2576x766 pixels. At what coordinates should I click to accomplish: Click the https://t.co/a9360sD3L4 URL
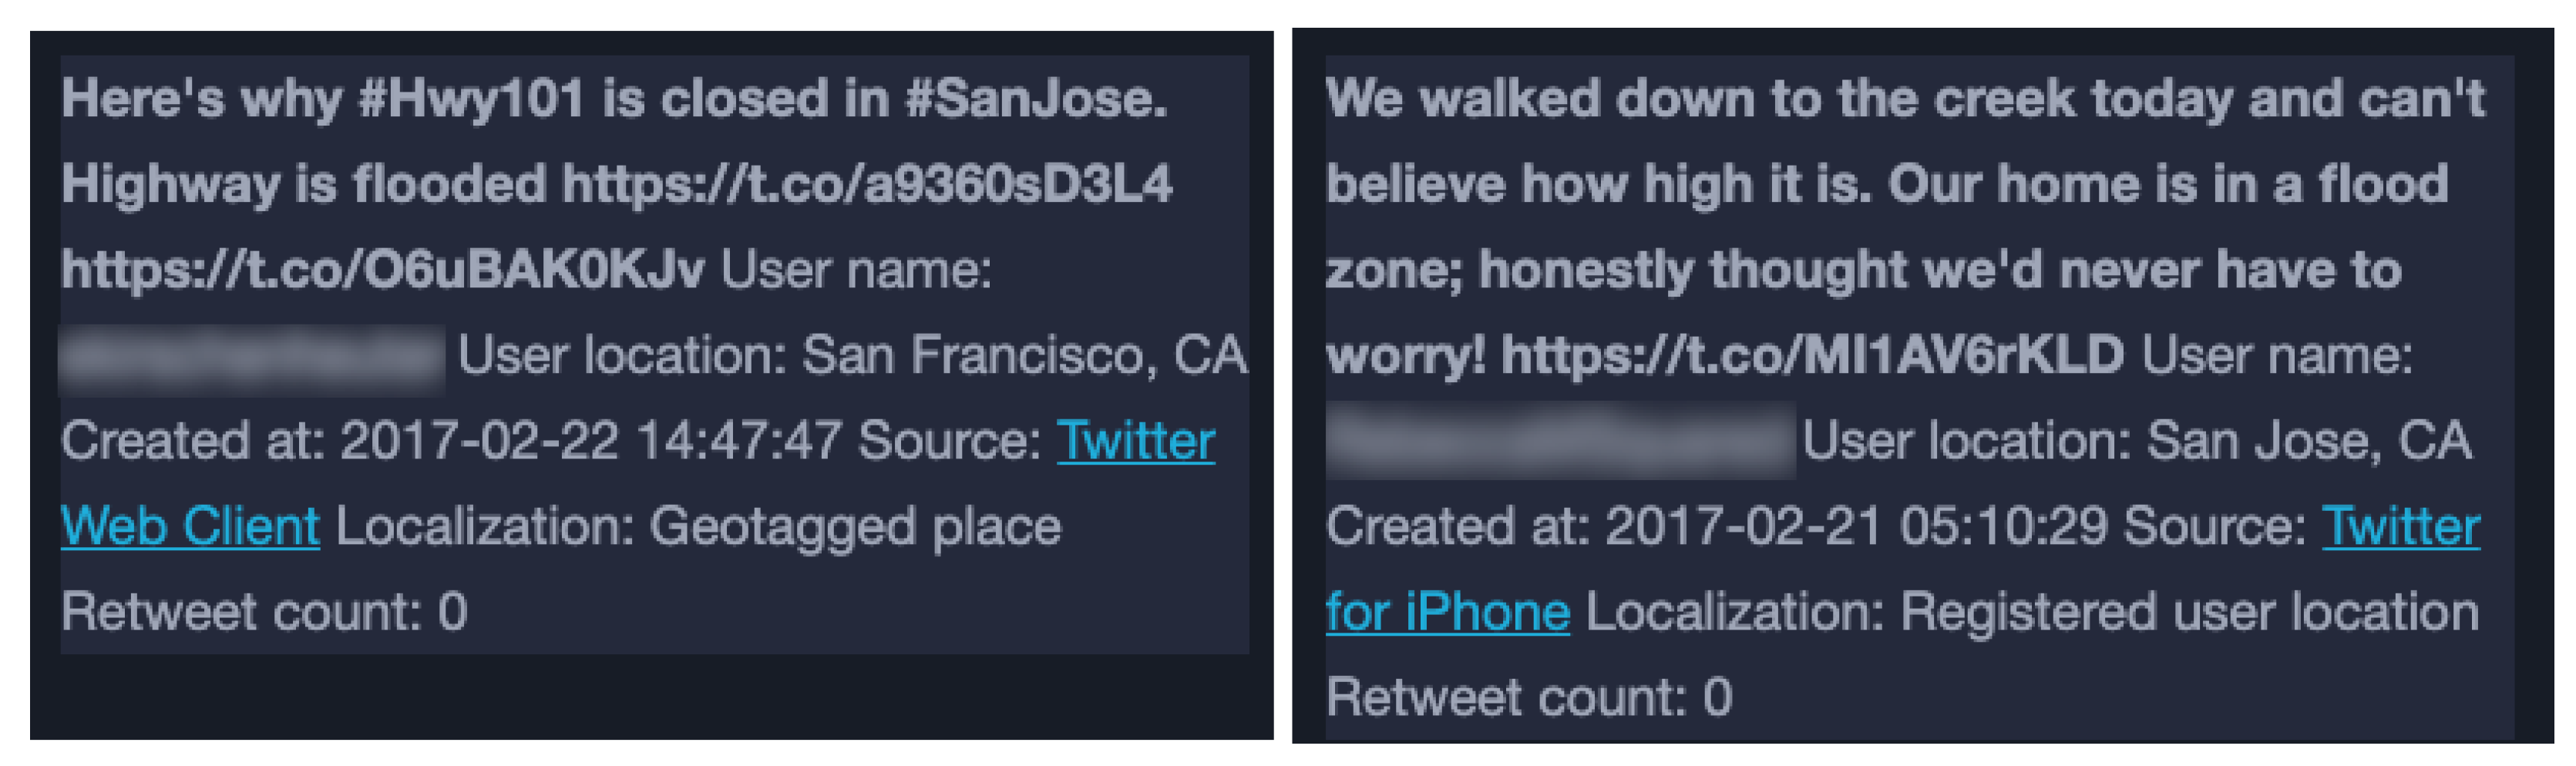[867, 184]
